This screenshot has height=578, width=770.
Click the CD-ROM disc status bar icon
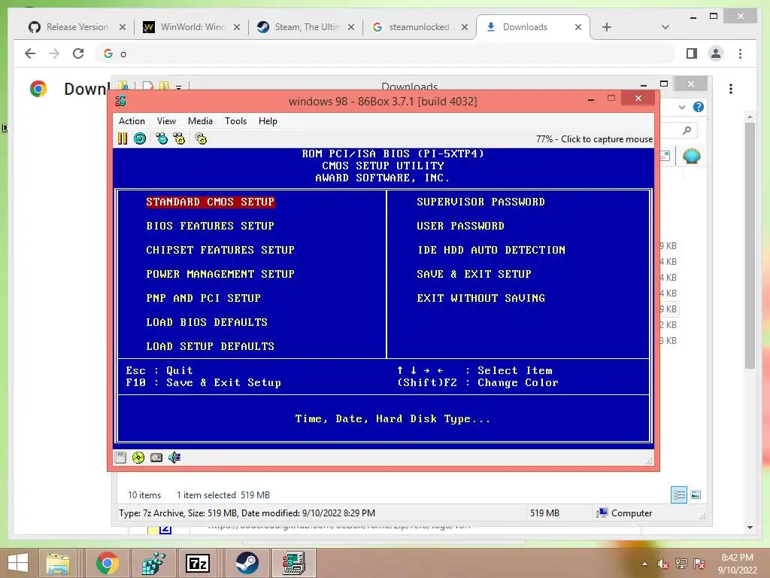pos(138,458)
